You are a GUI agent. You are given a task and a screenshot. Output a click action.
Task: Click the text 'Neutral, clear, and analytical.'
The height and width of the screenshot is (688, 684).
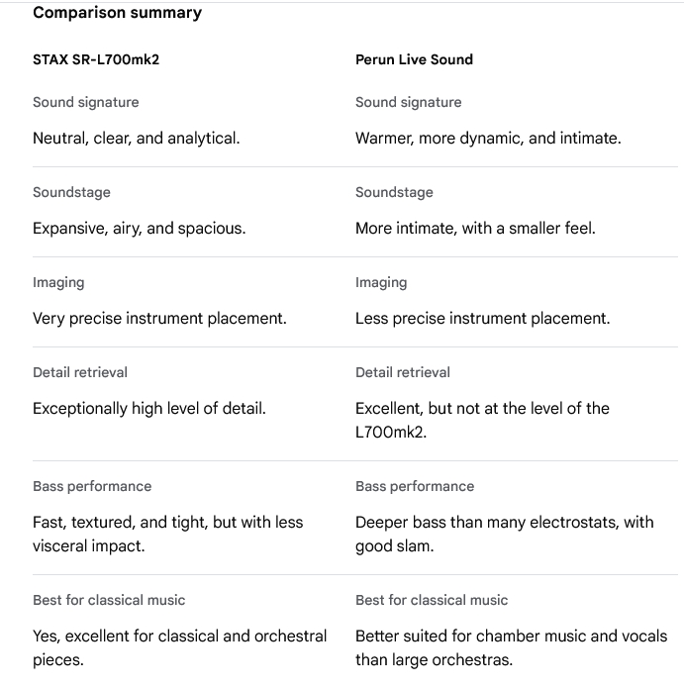coord(136,139)
